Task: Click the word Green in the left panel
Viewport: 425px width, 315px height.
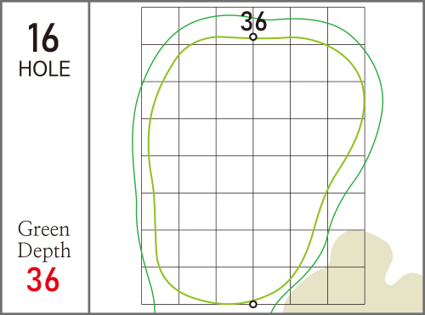Action: [43, 229]
